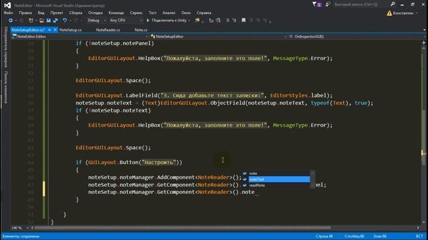
Task: Click the 'ВСТ' insert mode indicator
Action: (x=419, y=236)
